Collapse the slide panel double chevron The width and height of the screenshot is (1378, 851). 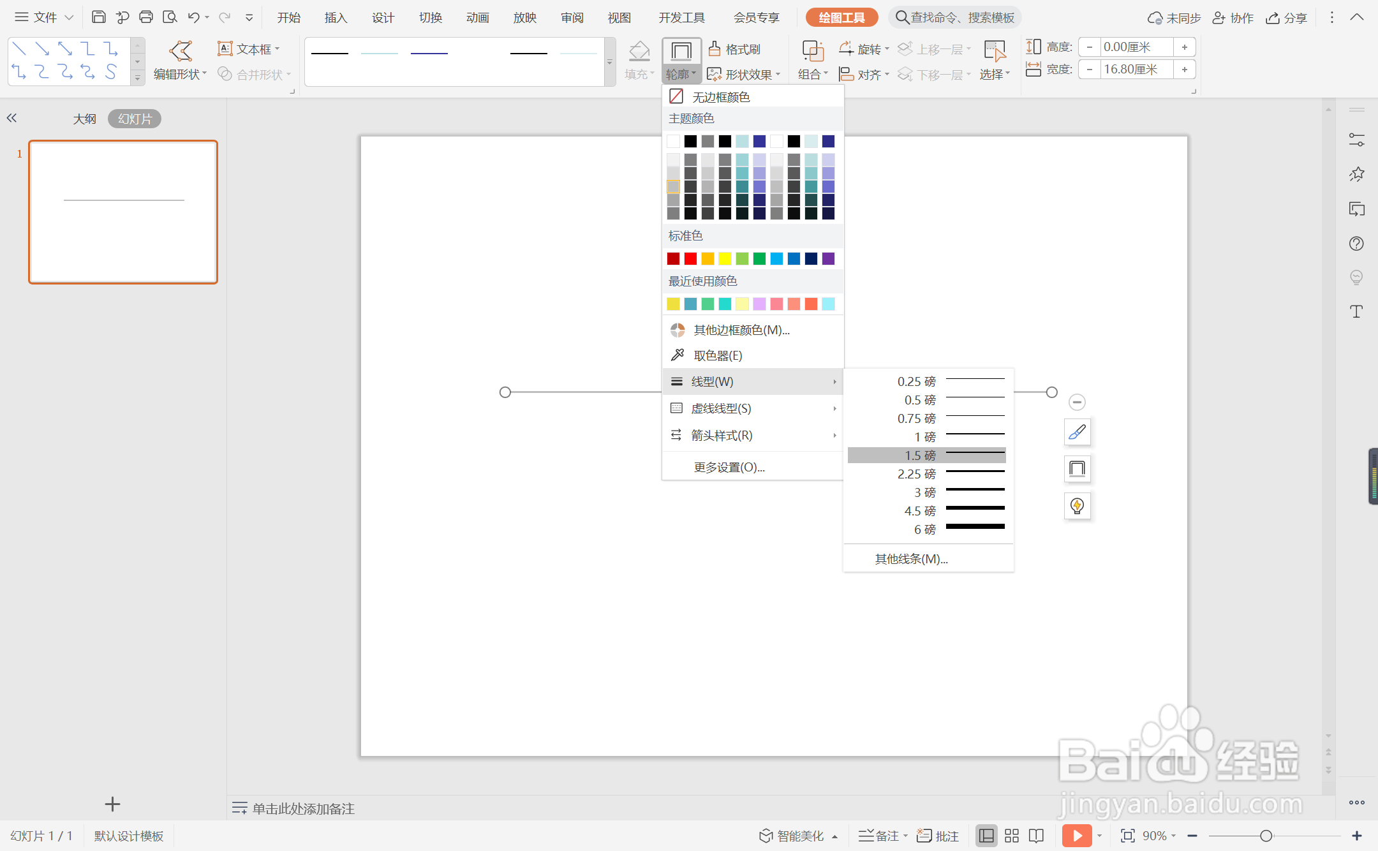tap(11, 118)
